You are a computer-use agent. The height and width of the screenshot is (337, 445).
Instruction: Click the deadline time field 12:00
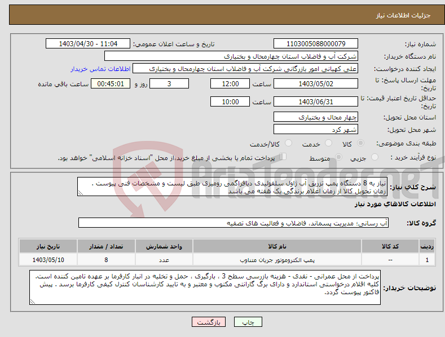point(230,83)
